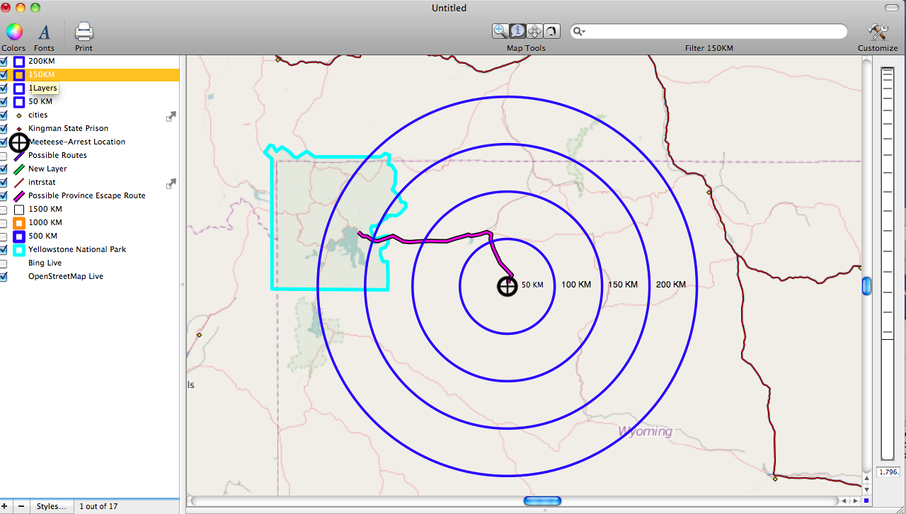
Task: Select the Kingman State Prison layer
Action: [x=68, y=129]
